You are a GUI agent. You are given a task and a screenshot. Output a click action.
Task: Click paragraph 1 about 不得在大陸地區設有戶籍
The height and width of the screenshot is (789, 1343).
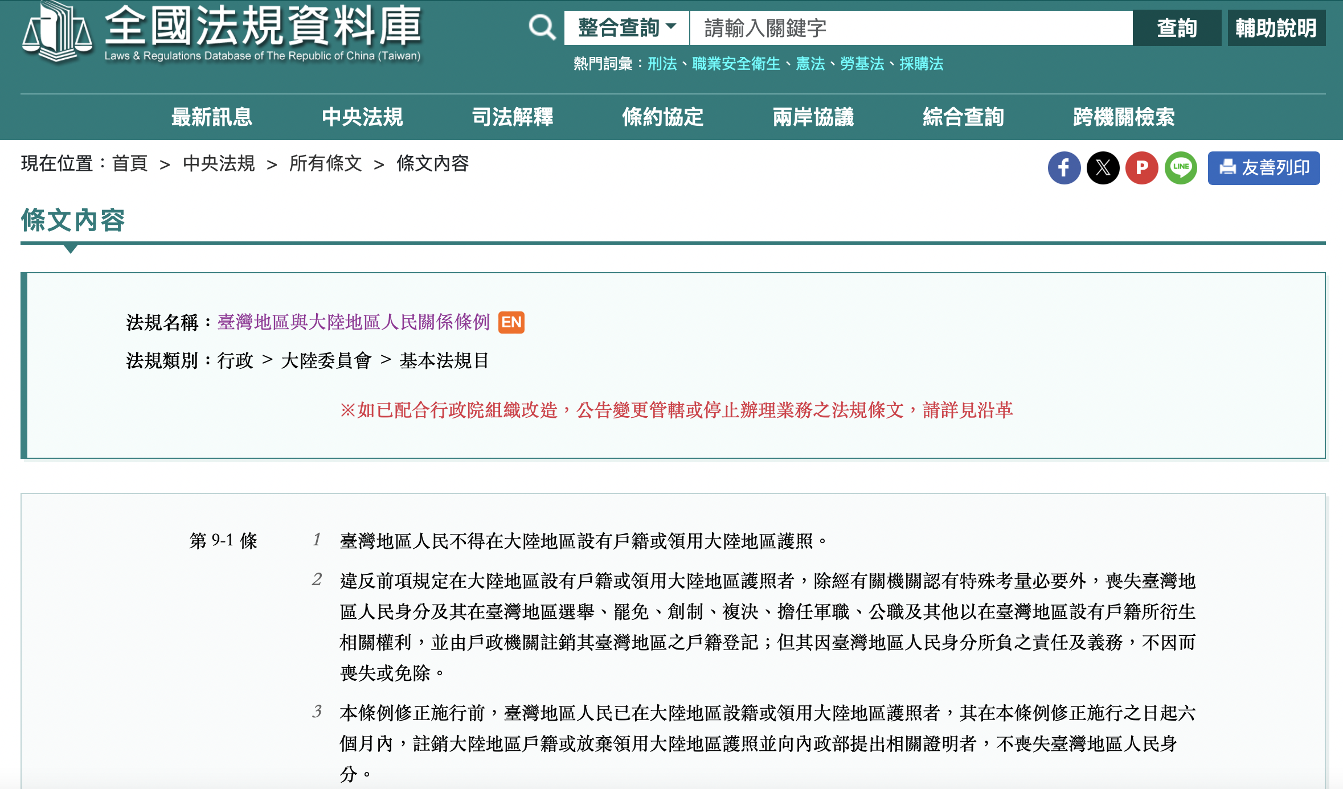tap(583, 540)
